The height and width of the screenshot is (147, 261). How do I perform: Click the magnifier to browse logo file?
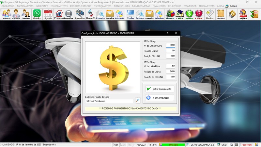pos(138,101)
